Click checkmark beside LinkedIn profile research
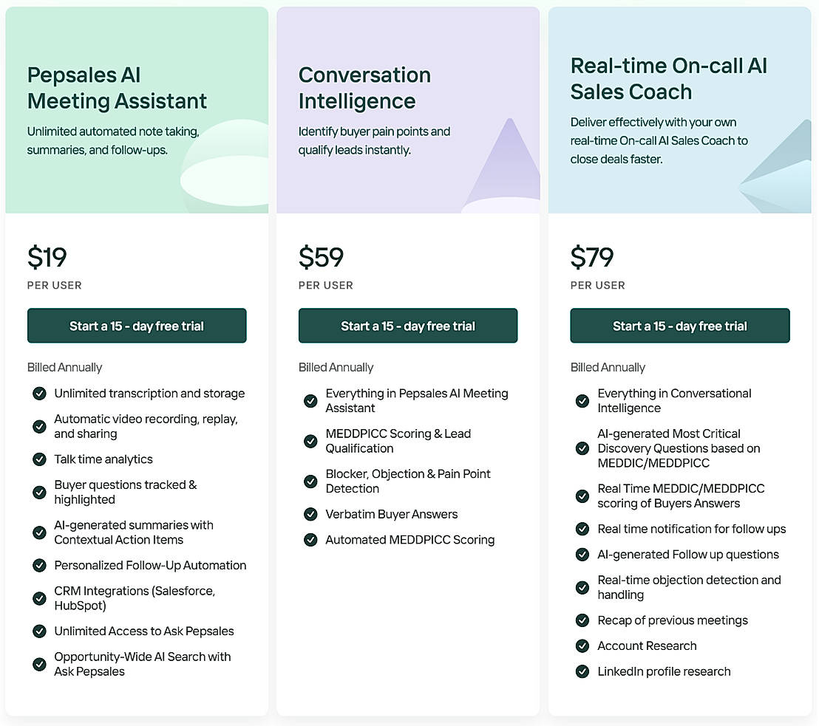The height and width of the screenshot is (726, 819). click(x=582, y=671)
